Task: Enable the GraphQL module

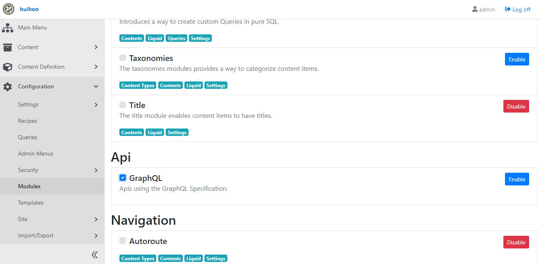Action: point(517,179)
